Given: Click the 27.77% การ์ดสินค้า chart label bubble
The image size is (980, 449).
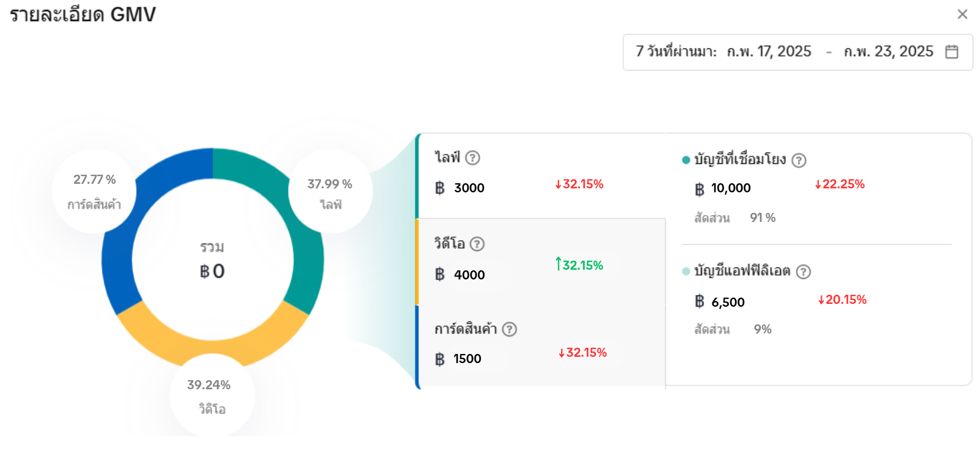Looking at the screenshot, I should [94, 191].
